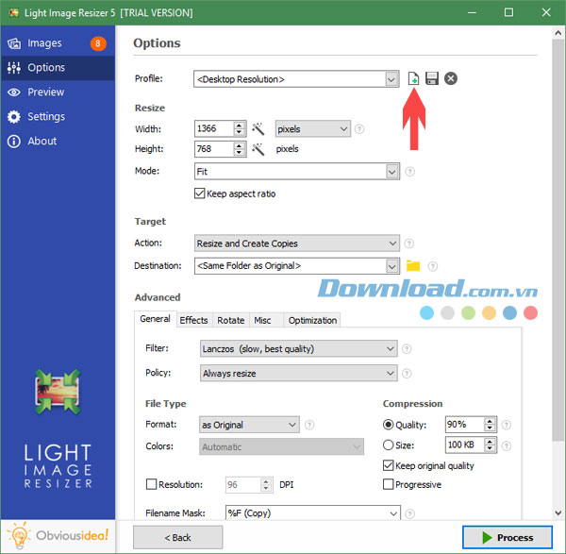This screenshot has height=554, width=566.
Task: Open the About page label
Action: pos(42,142)
